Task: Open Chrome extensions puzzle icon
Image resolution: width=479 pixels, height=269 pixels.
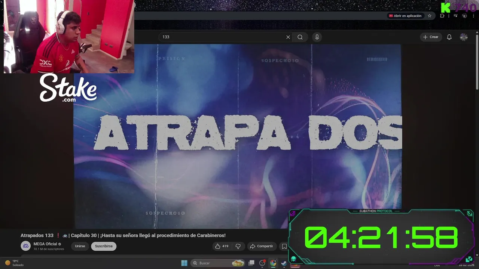Action: (x=442, y=16)
